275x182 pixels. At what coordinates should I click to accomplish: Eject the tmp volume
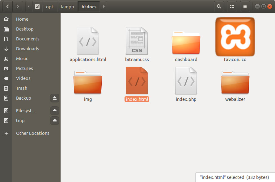click(55, 121)
